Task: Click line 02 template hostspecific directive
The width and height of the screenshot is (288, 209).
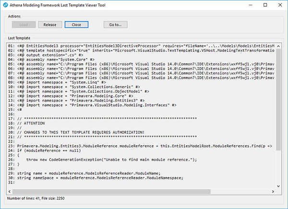Action: pyautogui.click(x=141, y=50)
